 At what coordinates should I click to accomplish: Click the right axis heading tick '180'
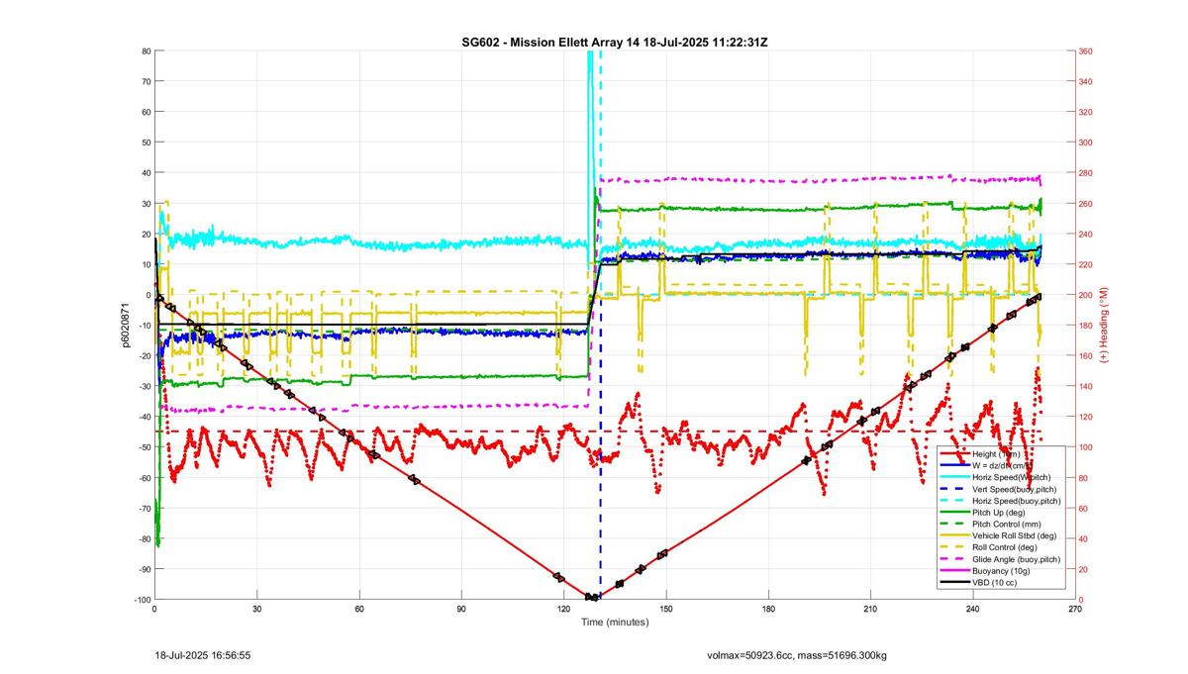pos(1088,326)
